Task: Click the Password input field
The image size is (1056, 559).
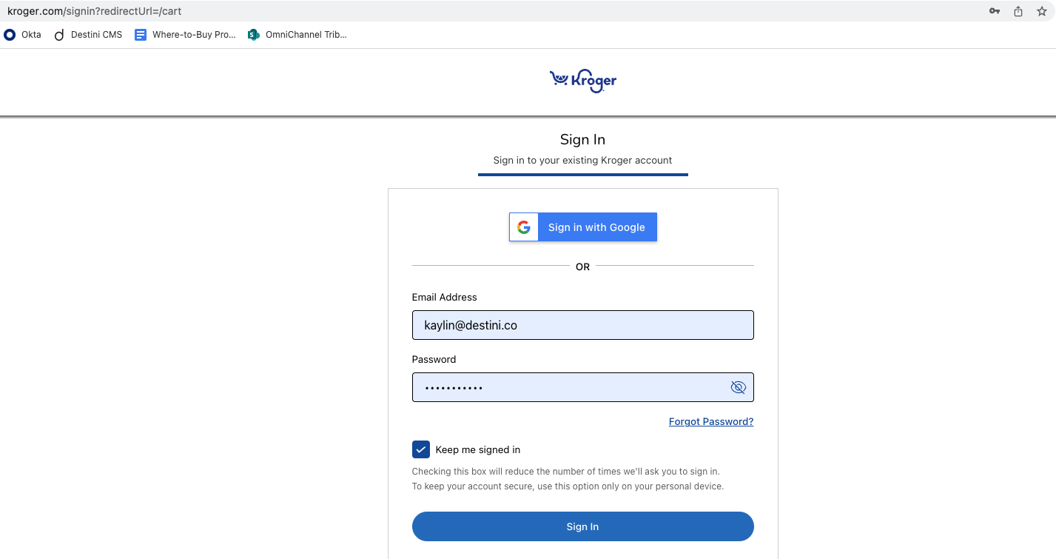Action: [x=583, y=387]
